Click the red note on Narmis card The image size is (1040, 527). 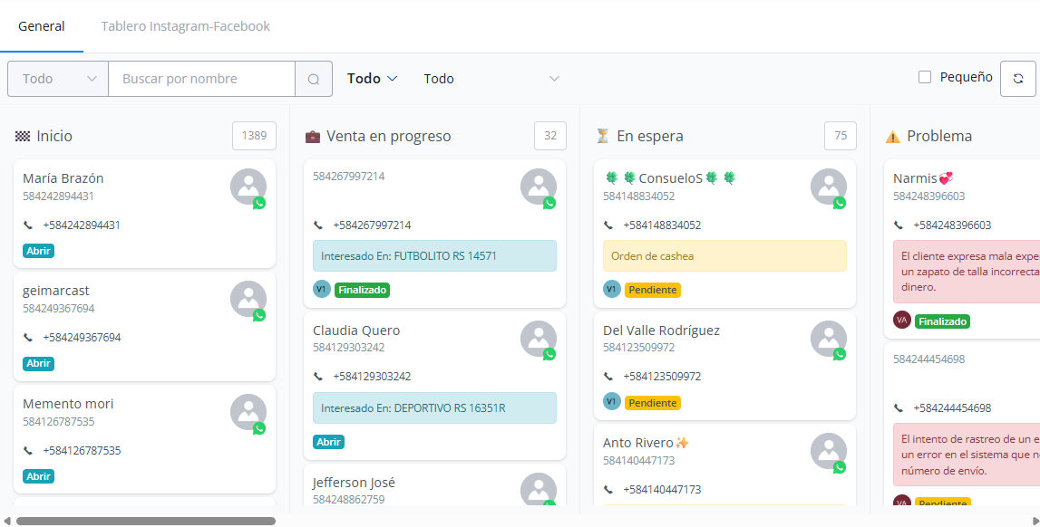point(967,272)
